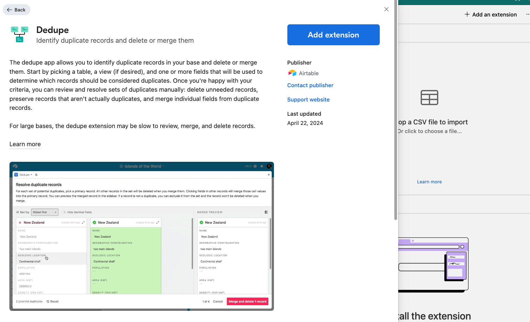
Task: Click the CSV table icon in background panel
Action: [429, 98]
